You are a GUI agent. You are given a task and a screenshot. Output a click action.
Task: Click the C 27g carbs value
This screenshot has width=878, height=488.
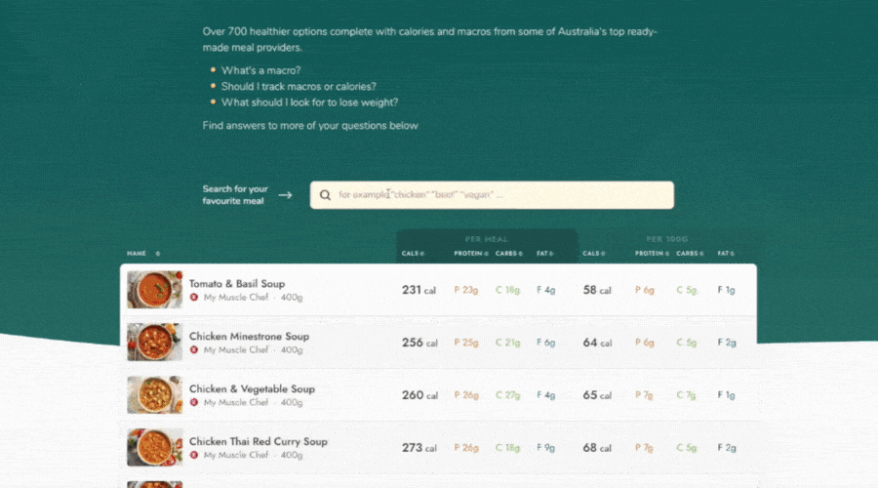507,395
